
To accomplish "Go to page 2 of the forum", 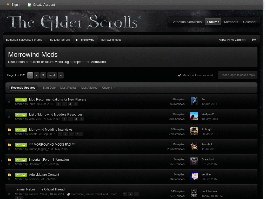I will 37,75.
